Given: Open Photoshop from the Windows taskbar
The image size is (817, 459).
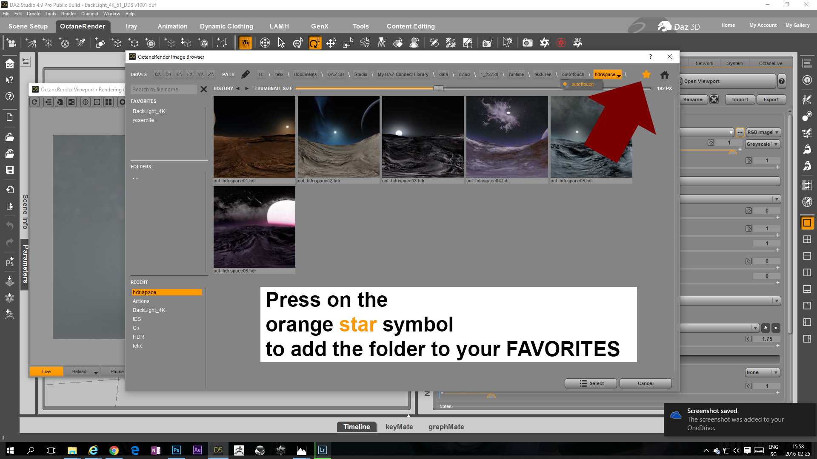Looking at the screenshot, I should tap(176, 450).
